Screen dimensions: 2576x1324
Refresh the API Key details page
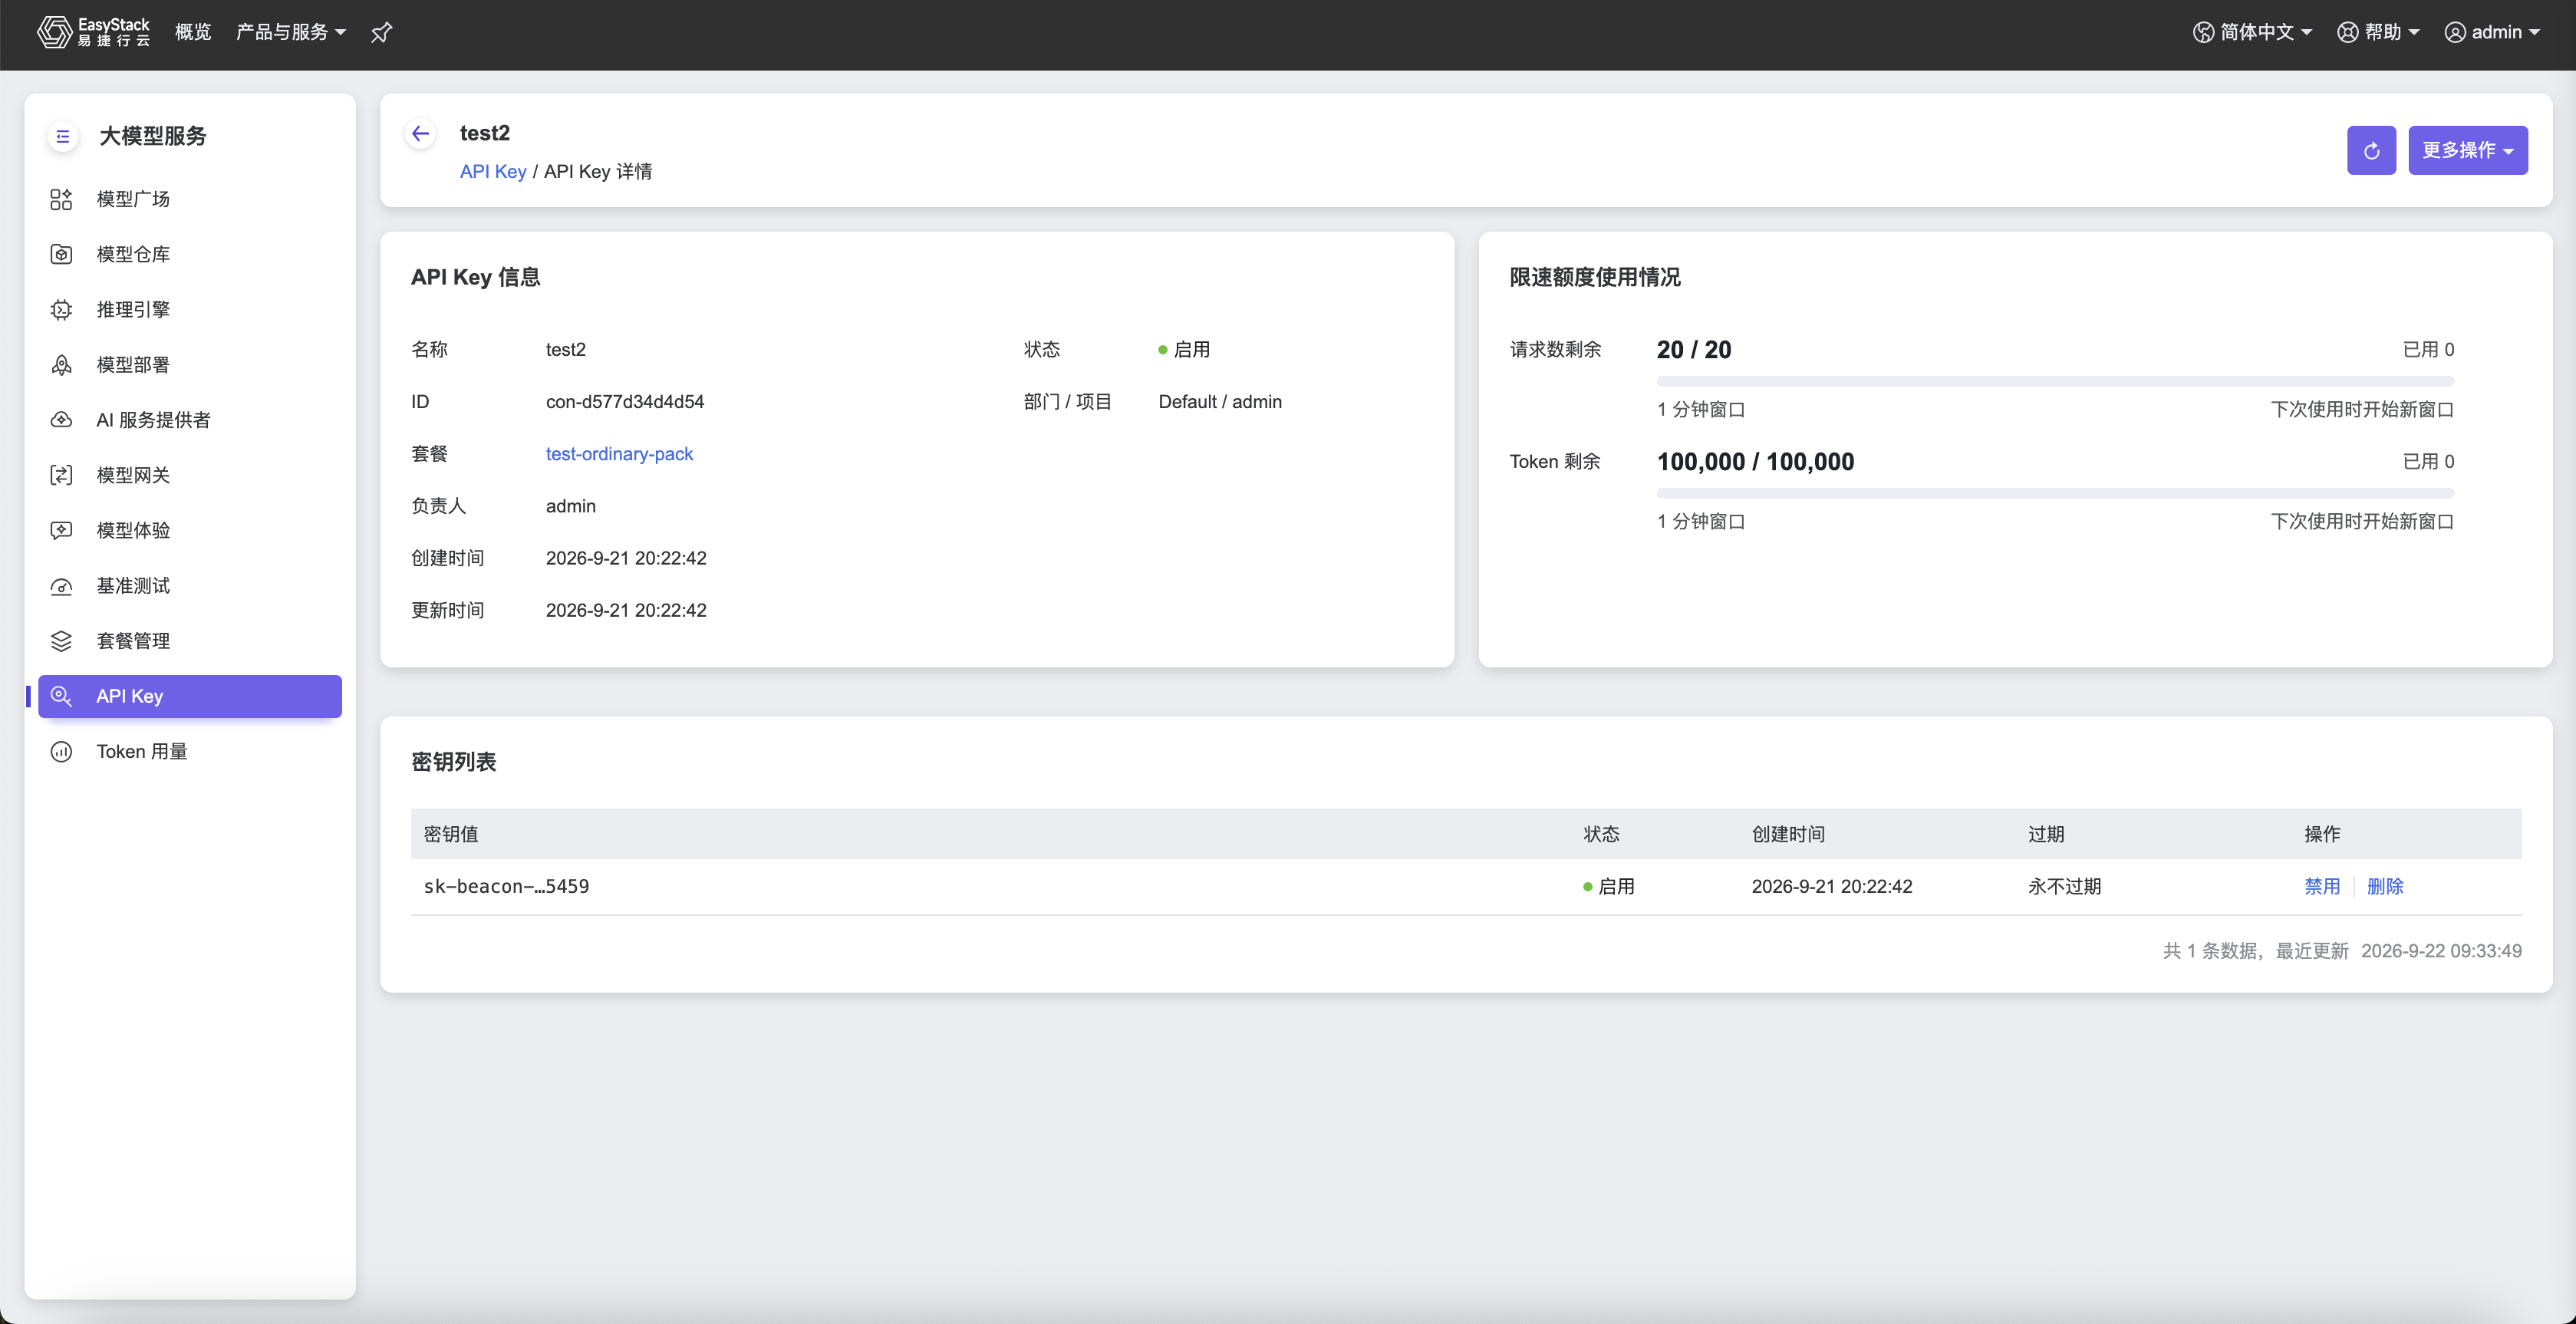coord(2371,150)
